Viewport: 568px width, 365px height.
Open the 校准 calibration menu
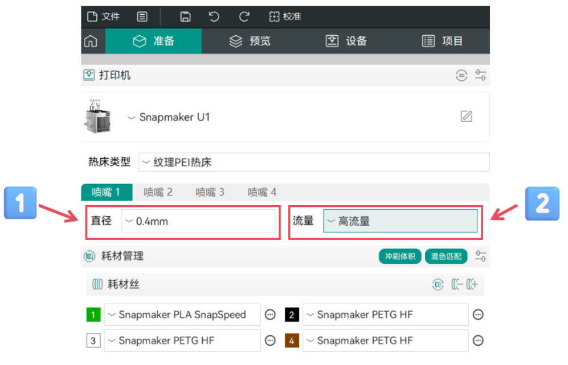(x=285, y=16)
